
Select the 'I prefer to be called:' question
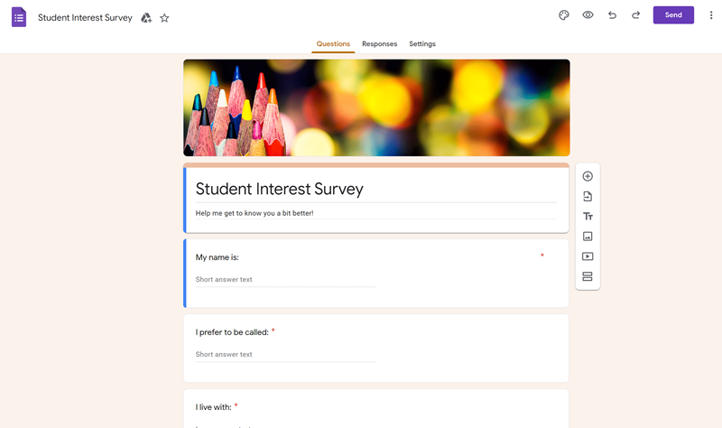[x=376, y=349]
